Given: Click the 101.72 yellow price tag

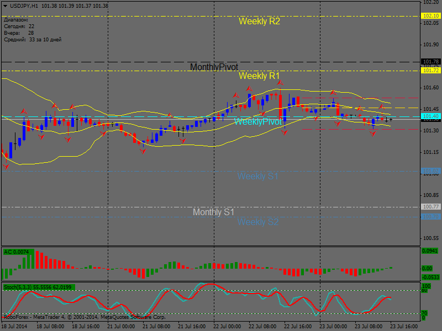Looking at the screenshot, I should click(430, 71).
